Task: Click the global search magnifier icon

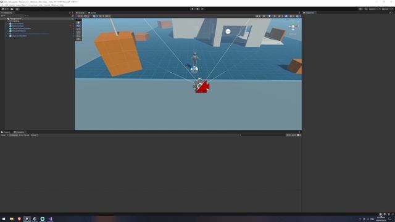Action: pos(365,9)
